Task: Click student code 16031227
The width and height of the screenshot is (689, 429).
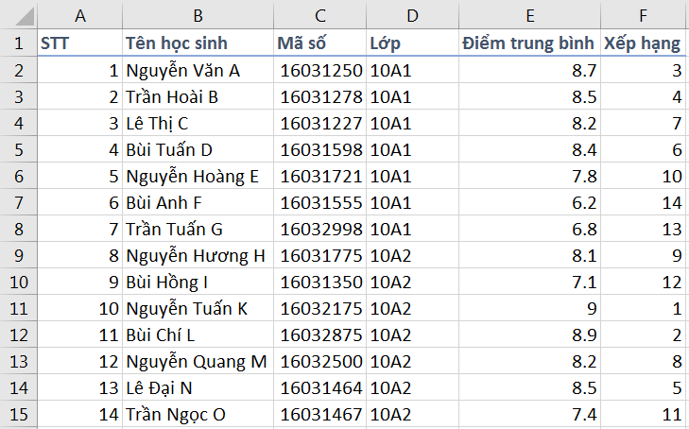Action: pyautogui.click(x=319, y=123)
